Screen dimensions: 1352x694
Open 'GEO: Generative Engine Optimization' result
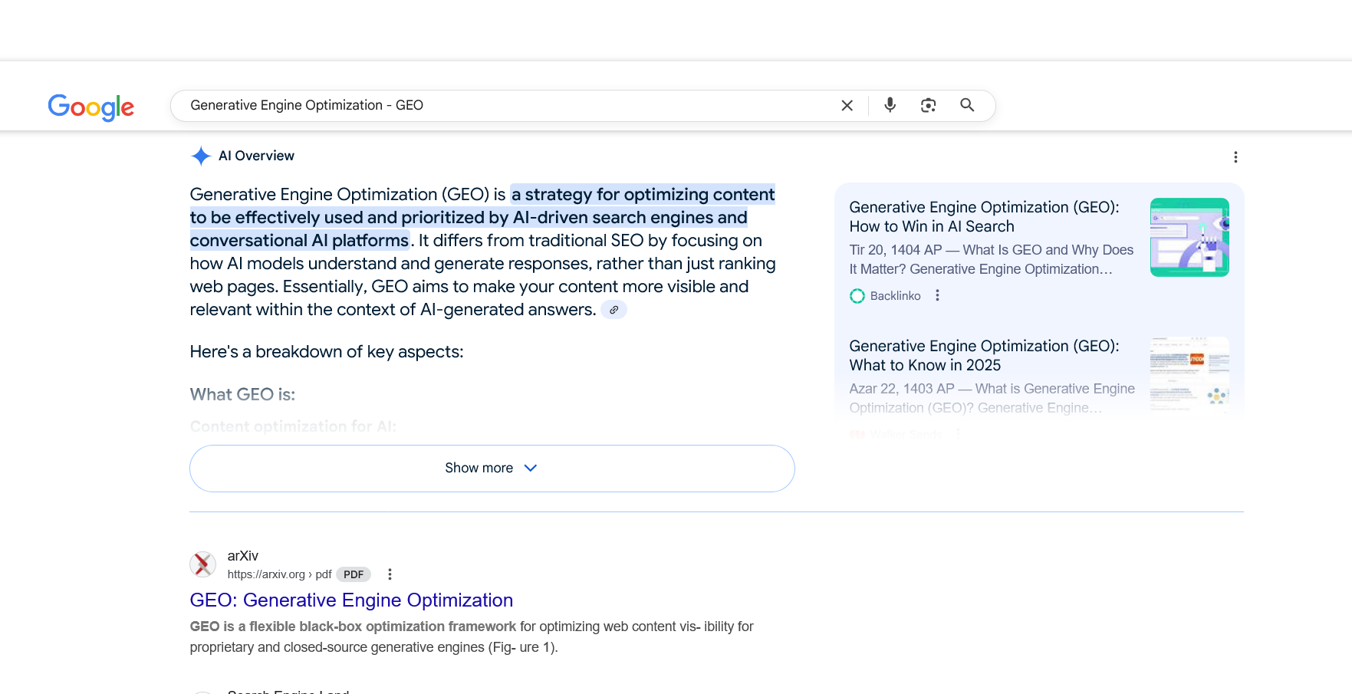click(x=351, y=600)
